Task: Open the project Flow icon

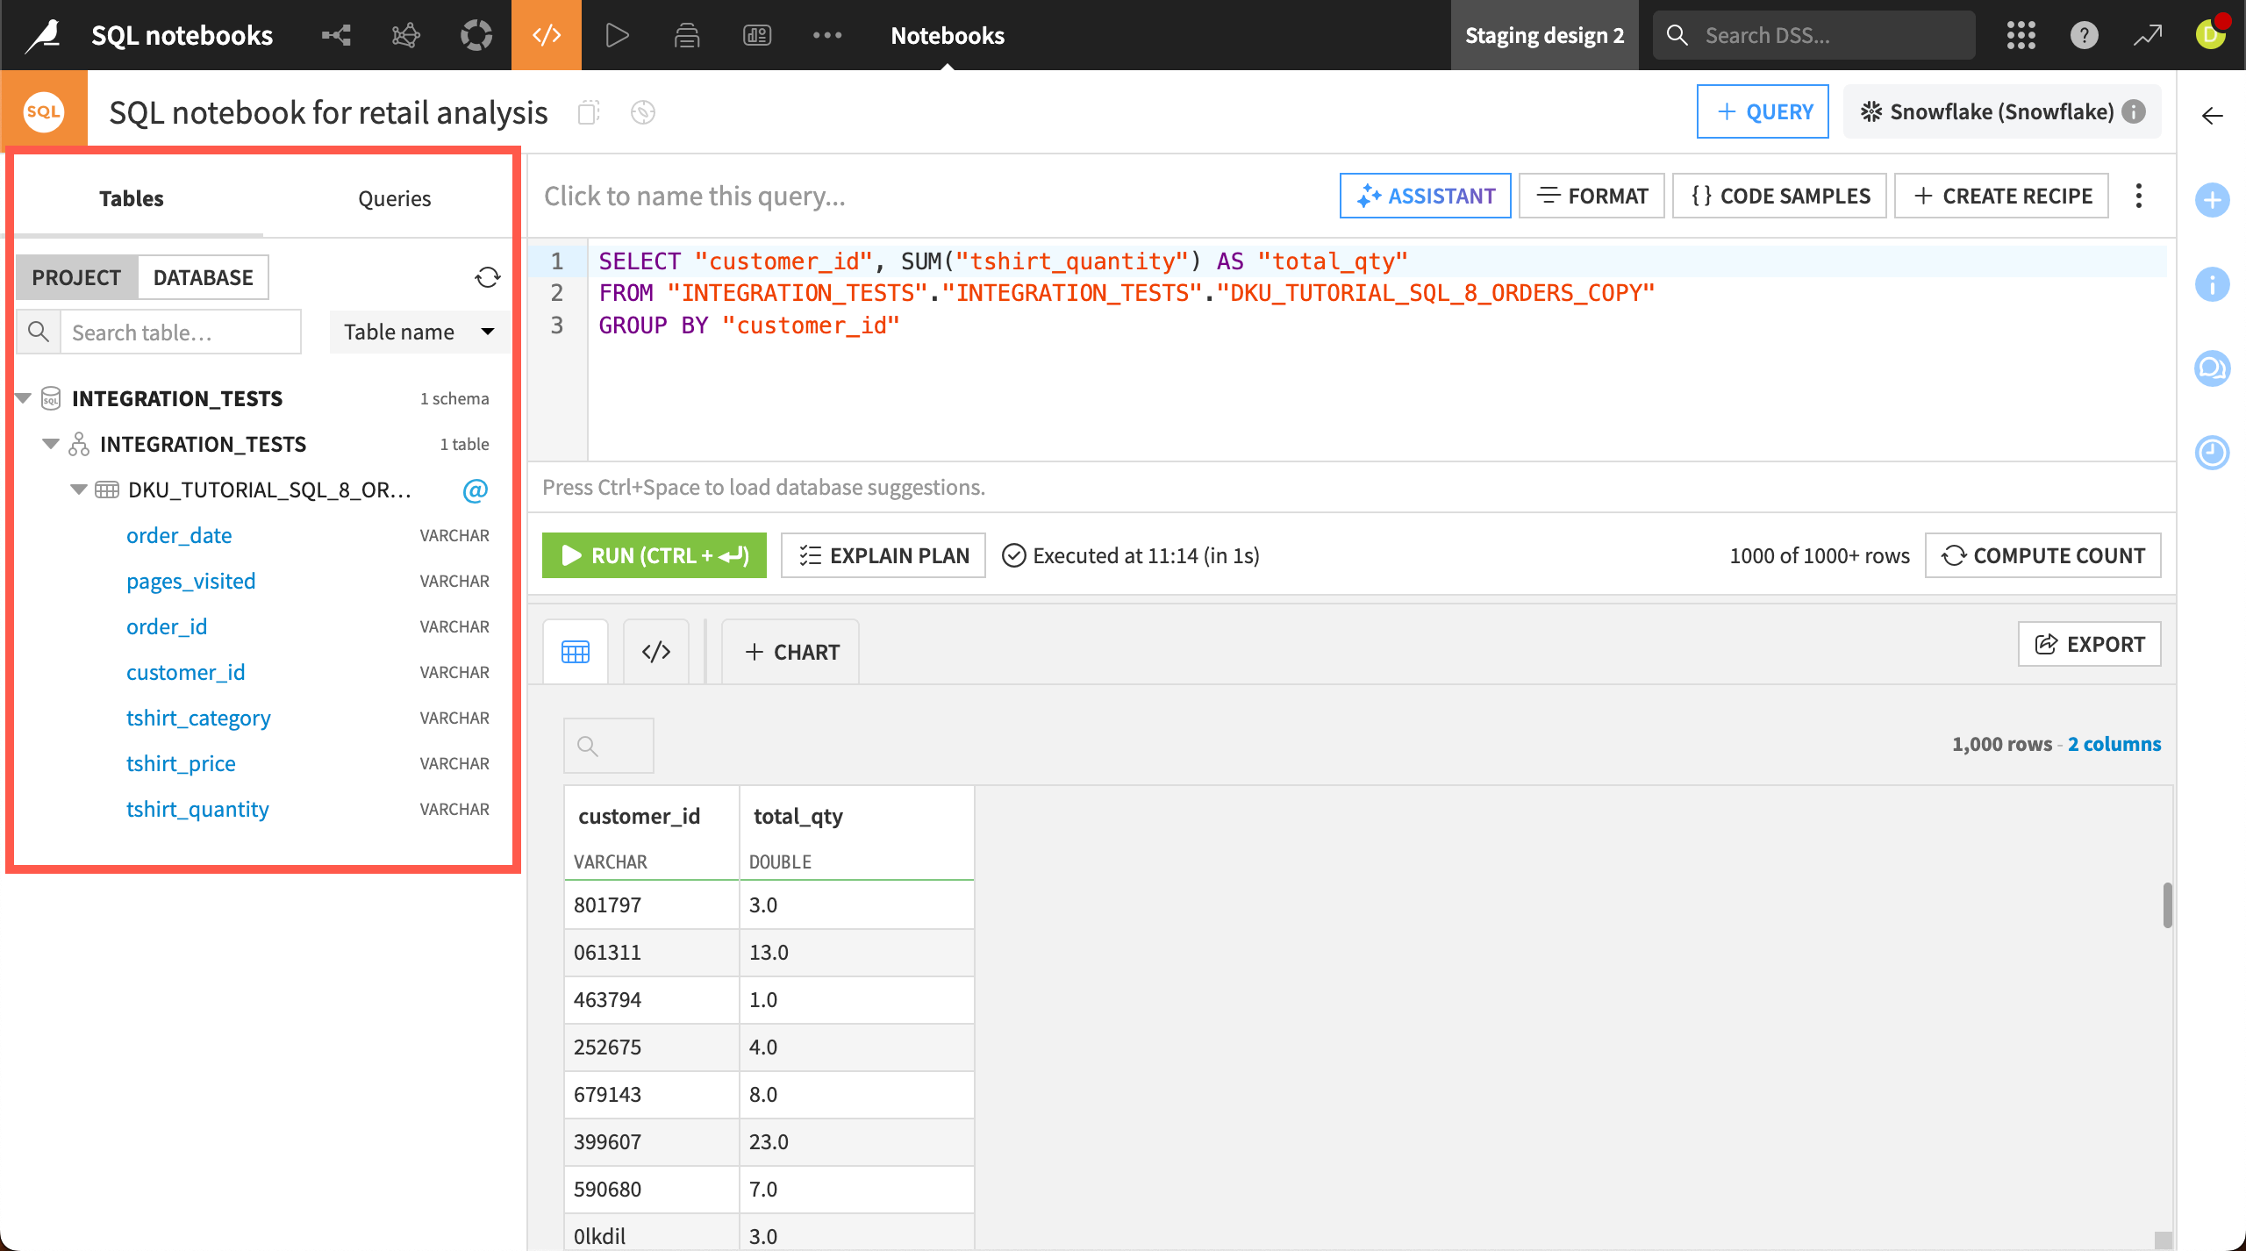Action: click(336, 35)
